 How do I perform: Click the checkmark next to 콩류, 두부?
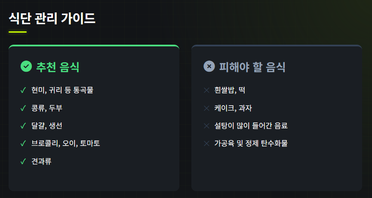pos(23,108)
